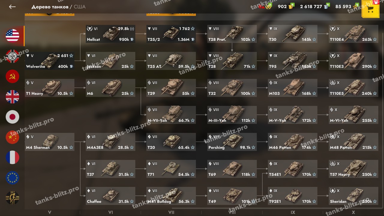Select the hybrid nation lightning emblem

pos(12,198)
